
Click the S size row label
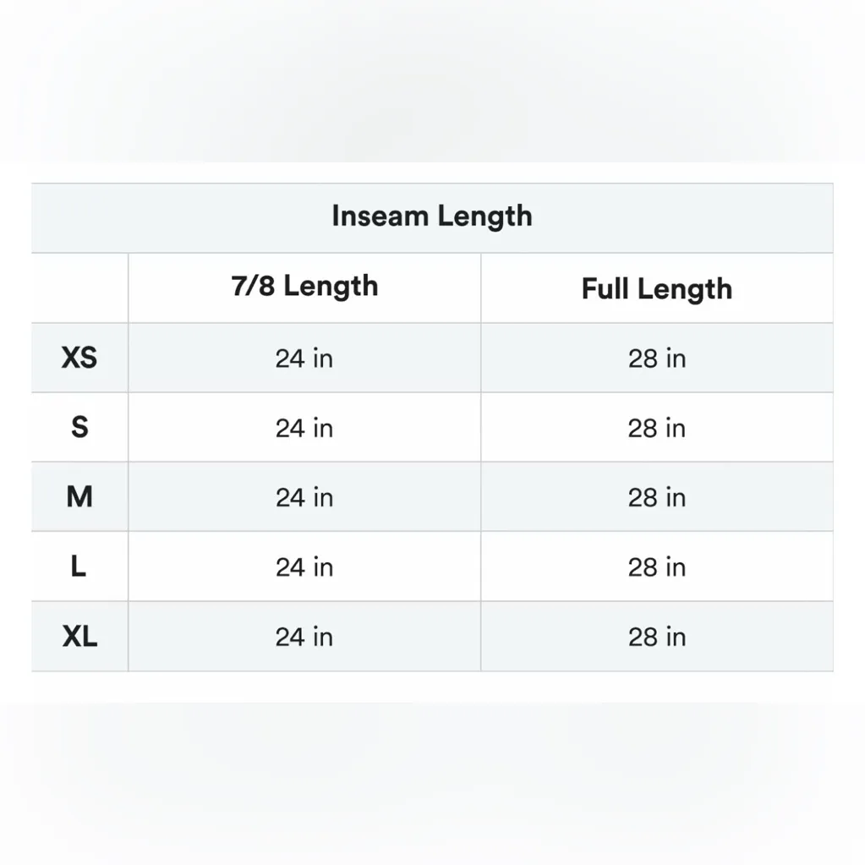(x=79, y=427)
